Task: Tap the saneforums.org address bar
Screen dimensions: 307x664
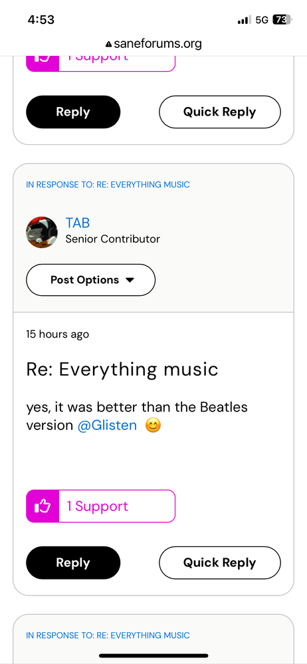Action: [153, 44]
